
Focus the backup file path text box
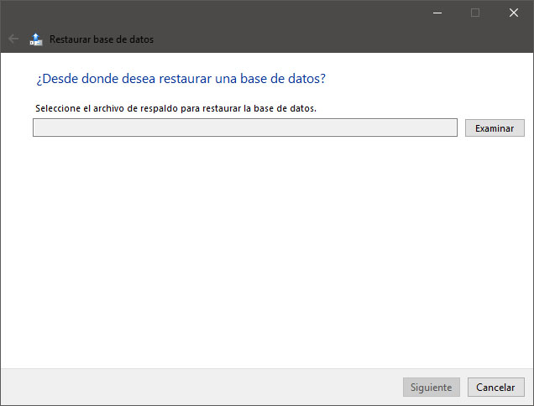pos(245,128)
